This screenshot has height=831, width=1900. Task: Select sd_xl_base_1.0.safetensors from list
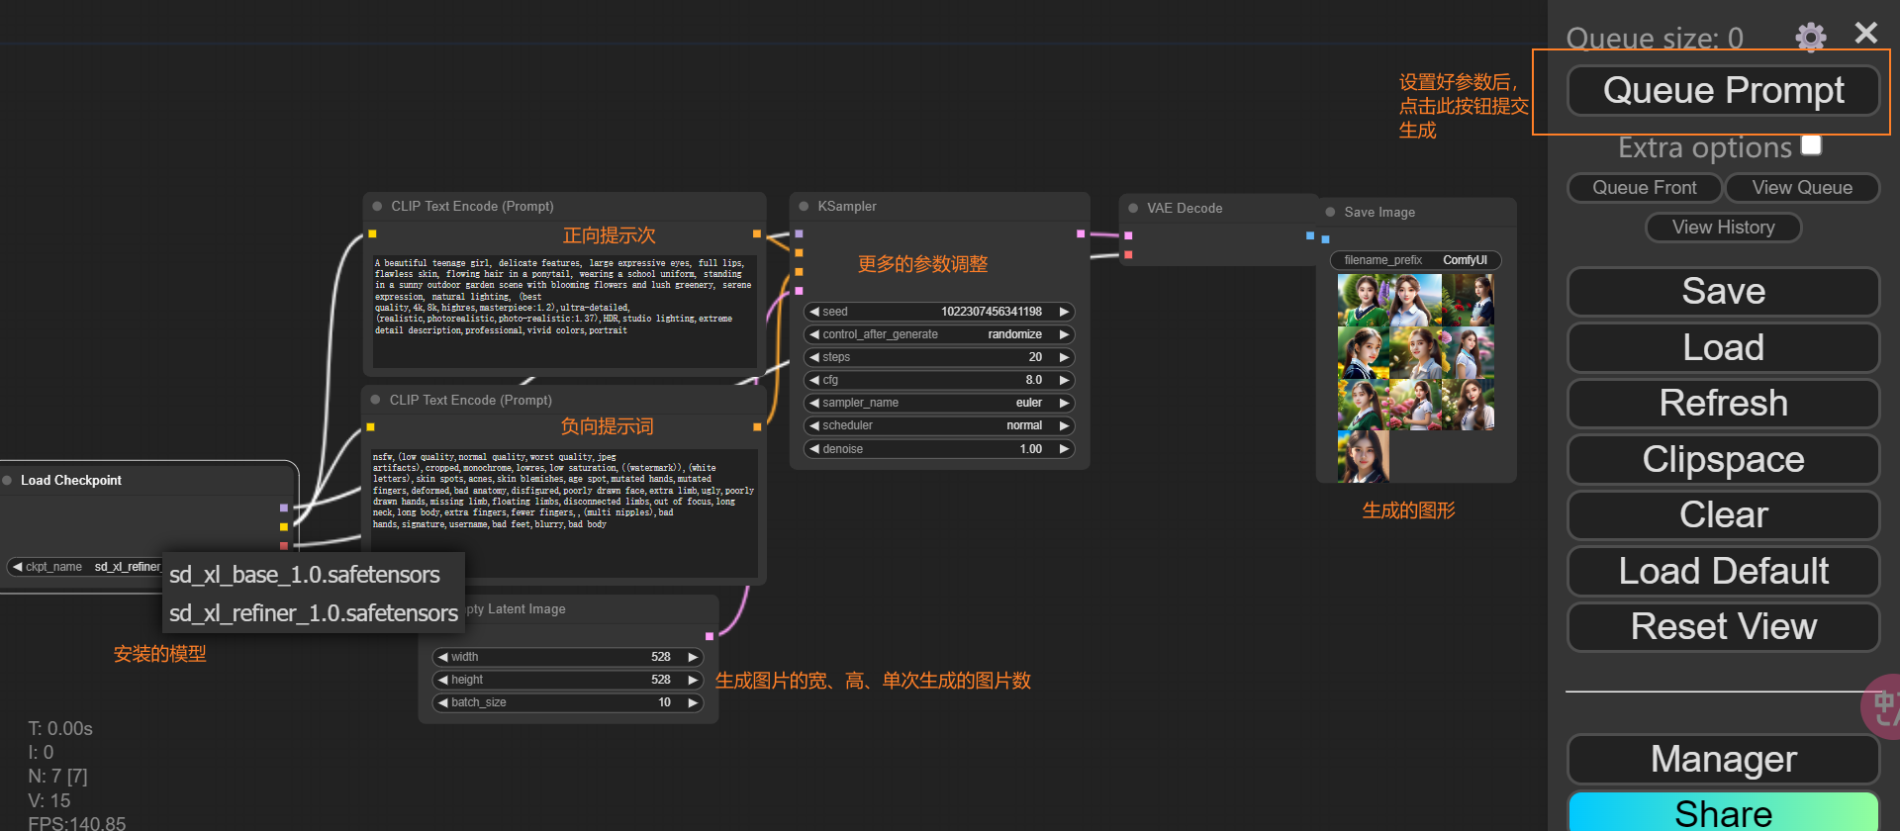click(305, 575)
